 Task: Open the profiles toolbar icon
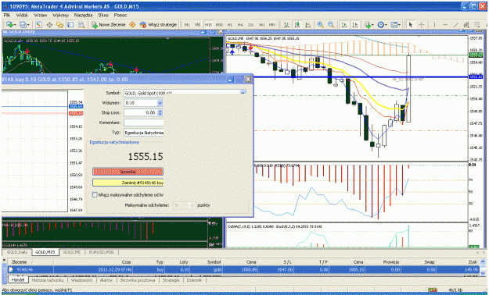tap(24, 25)
